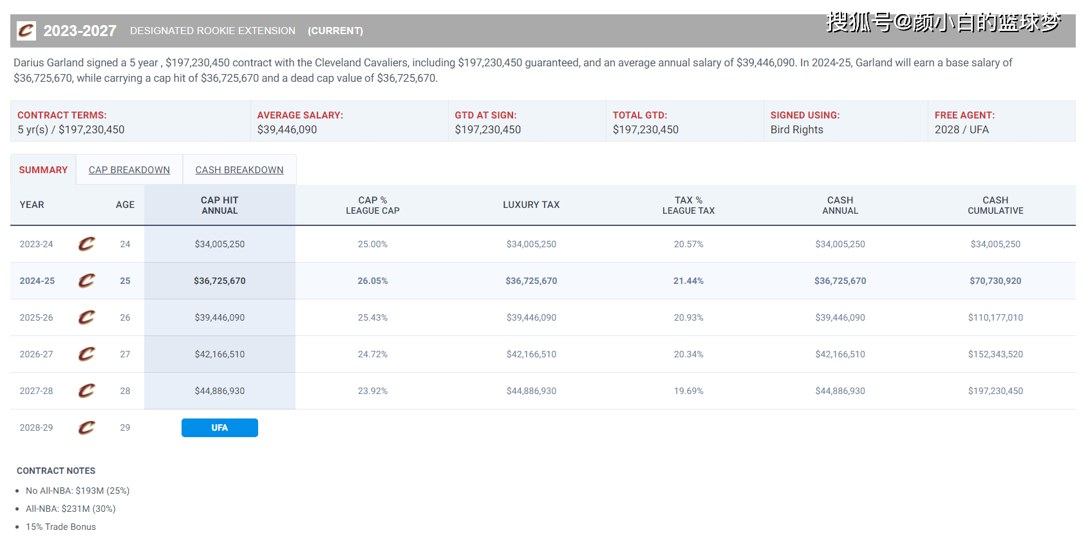This screenshot has width=1088, height=535.
Task: Open the Cash Breakdown tab
Action: click(239, 170)
